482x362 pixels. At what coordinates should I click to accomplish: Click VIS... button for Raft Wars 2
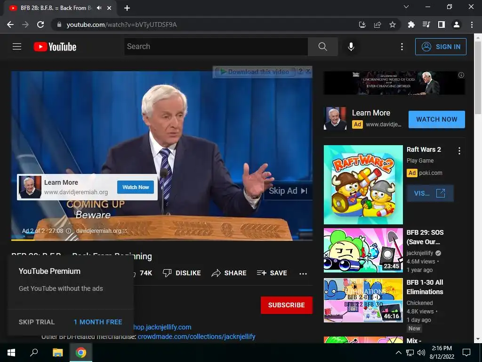click(430, 193)
